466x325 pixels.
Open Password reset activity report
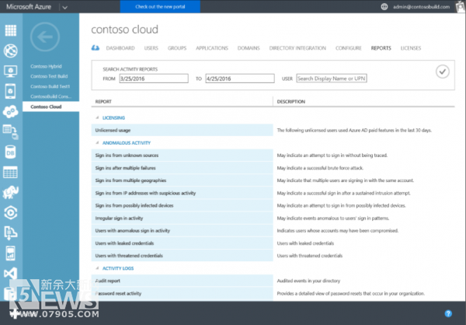(x=182, y=293)
